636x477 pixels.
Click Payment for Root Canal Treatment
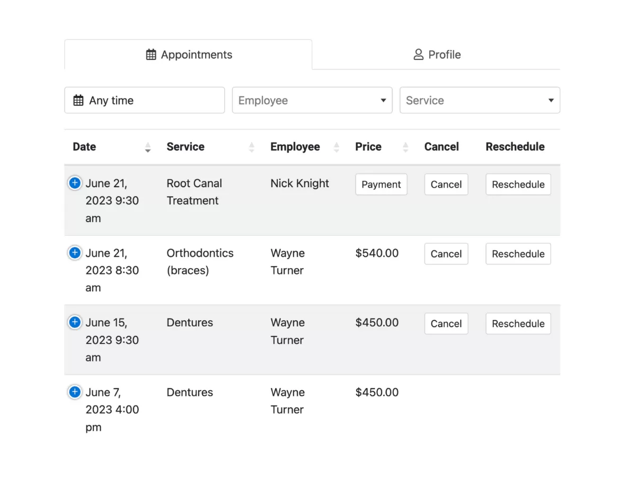[381, 184]
